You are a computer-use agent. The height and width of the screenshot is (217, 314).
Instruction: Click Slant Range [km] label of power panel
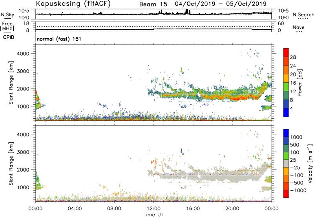click(x=11, y=83)
